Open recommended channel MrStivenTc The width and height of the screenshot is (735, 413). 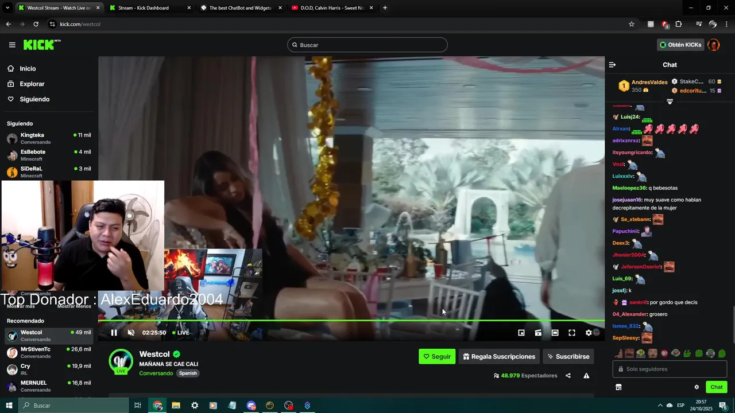point(49,352)
